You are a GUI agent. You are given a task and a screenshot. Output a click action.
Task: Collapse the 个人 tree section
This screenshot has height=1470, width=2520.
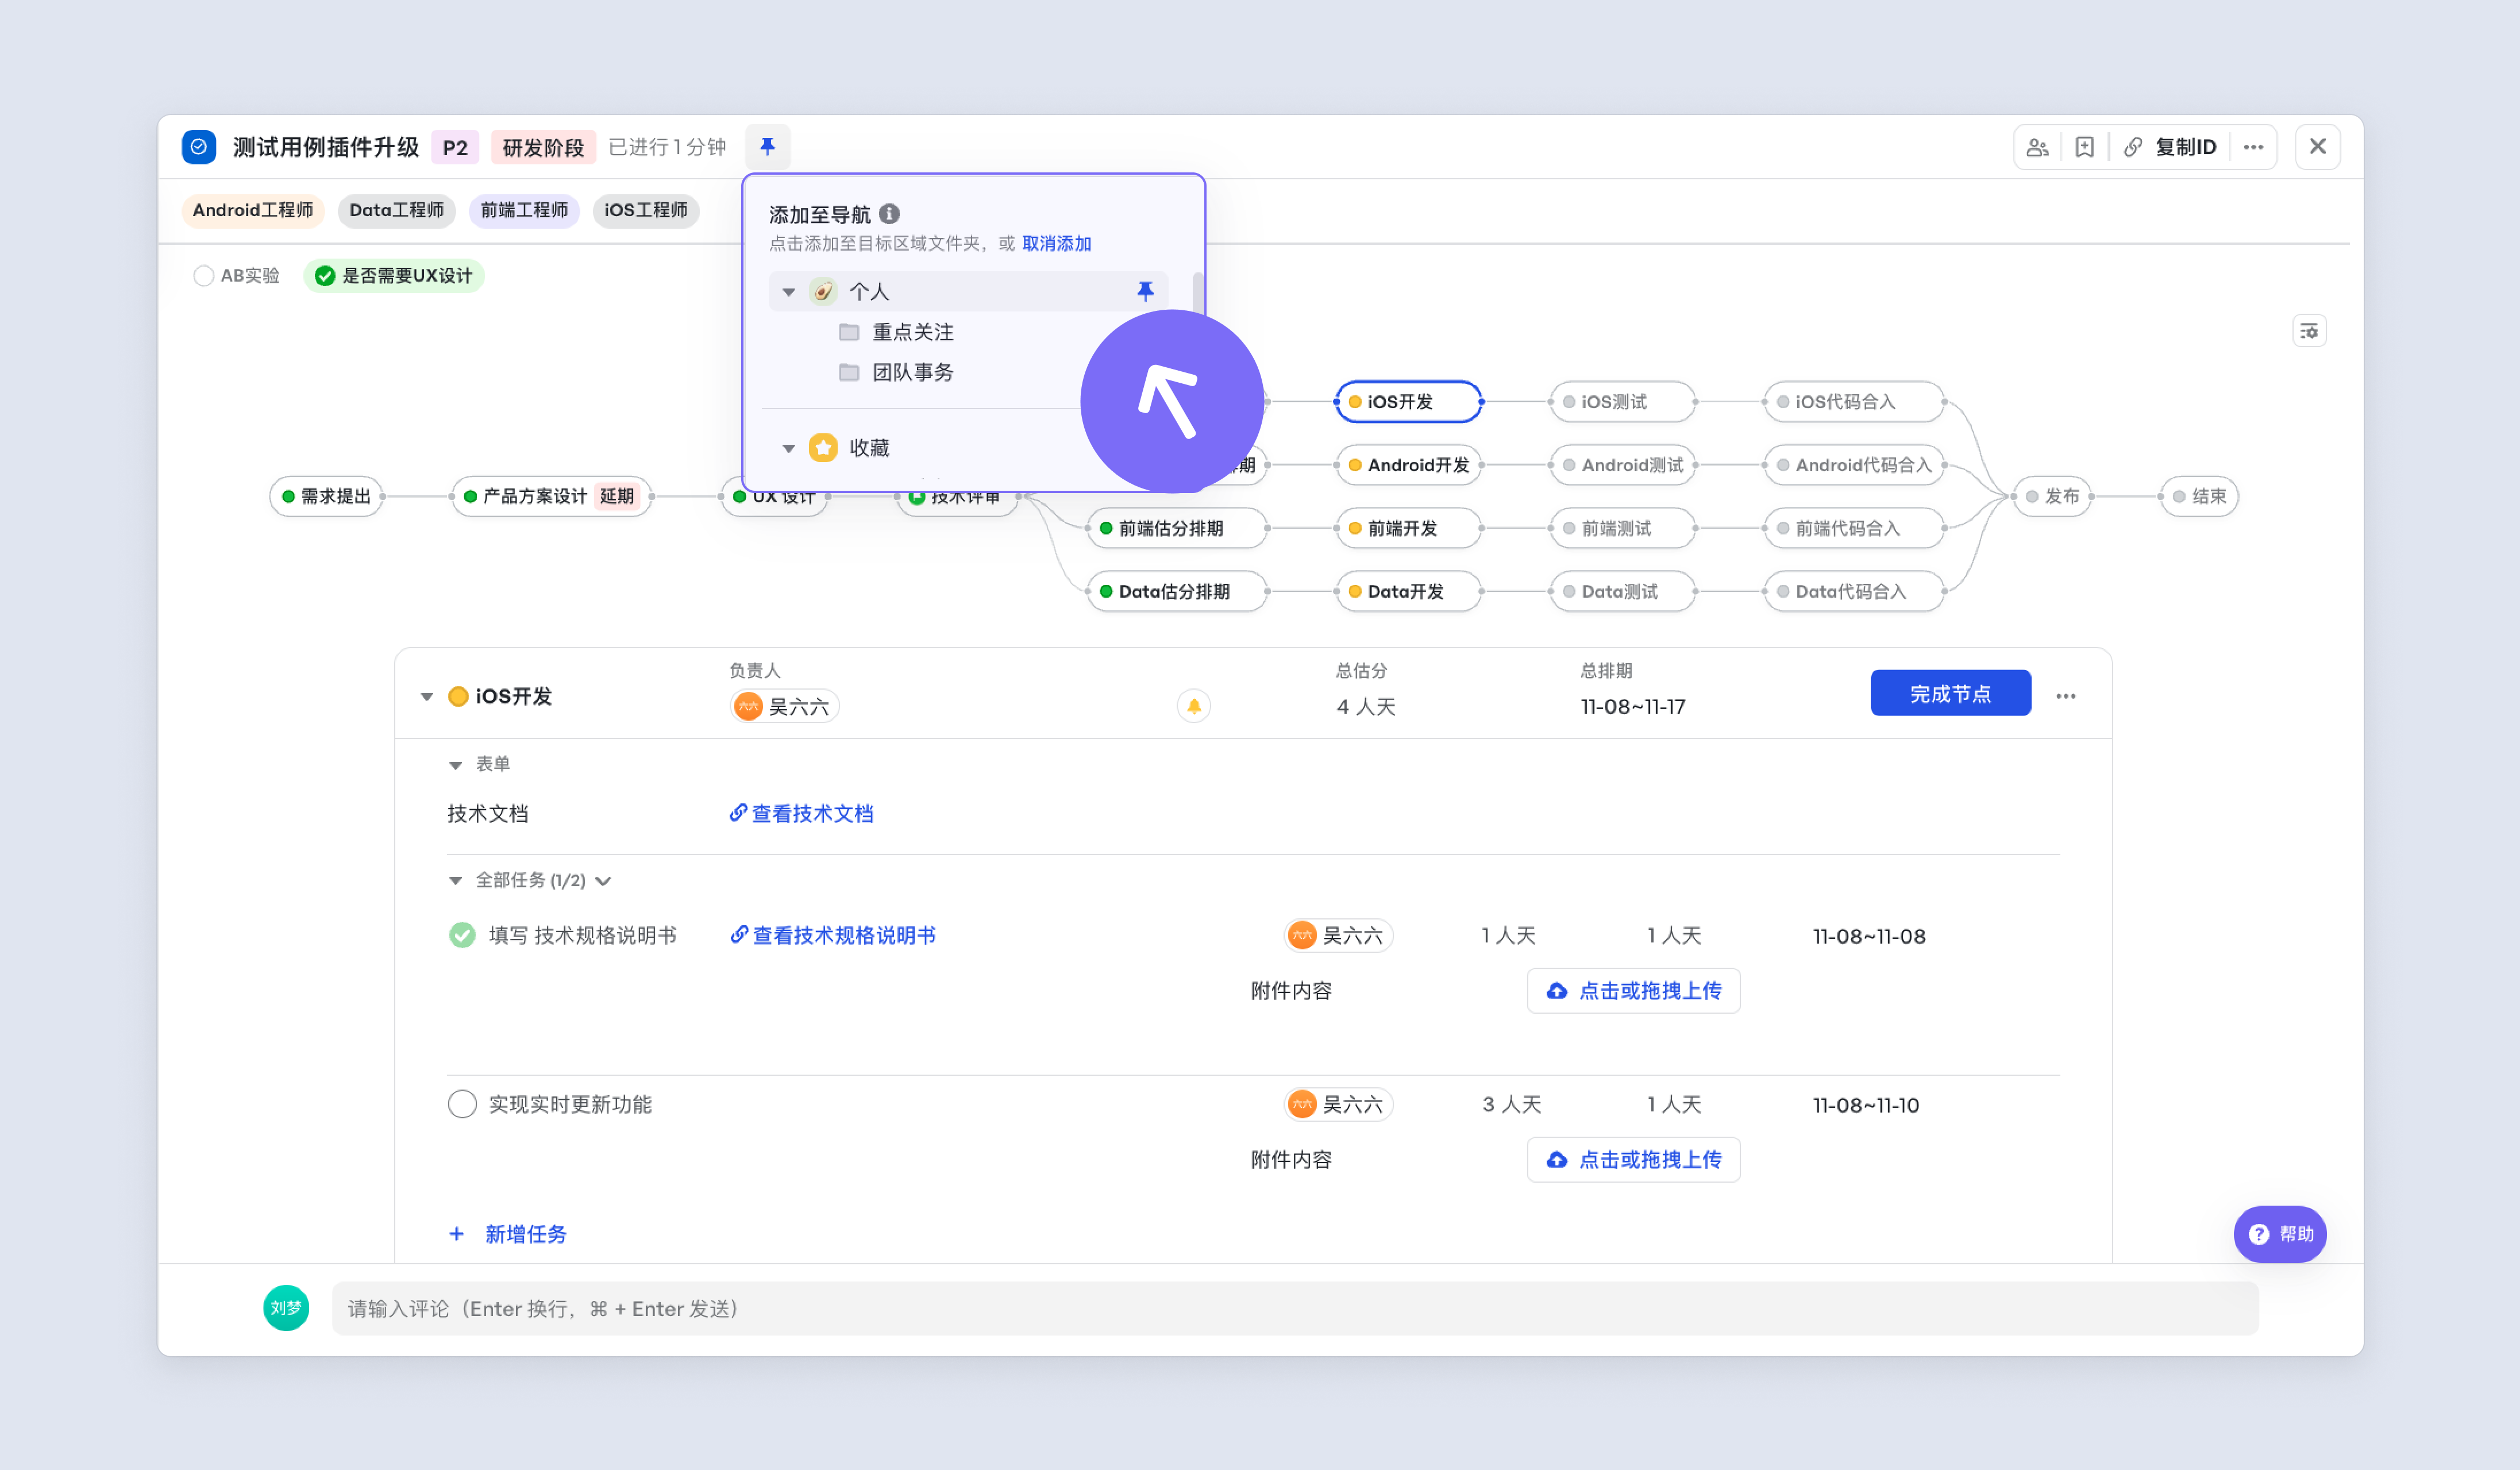tap(789, 292)
